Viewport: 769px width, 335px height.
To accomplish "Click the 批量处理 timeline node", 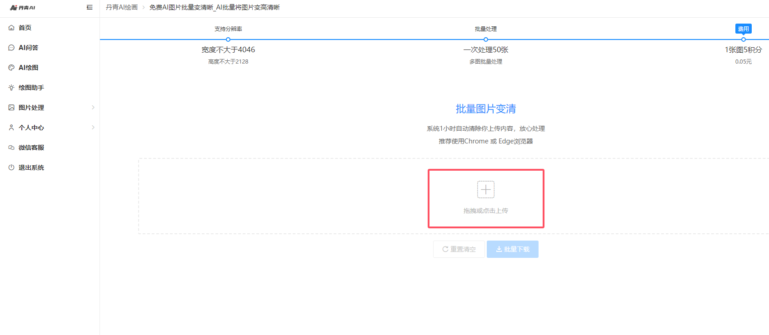I will point(485,39).
